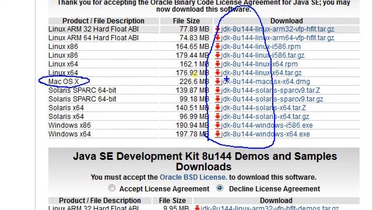Viewport: 373px width, 210px height.
Task: Open the jdk-8u144-linux-i586.tar.gz link
Action: click(263, 55)
